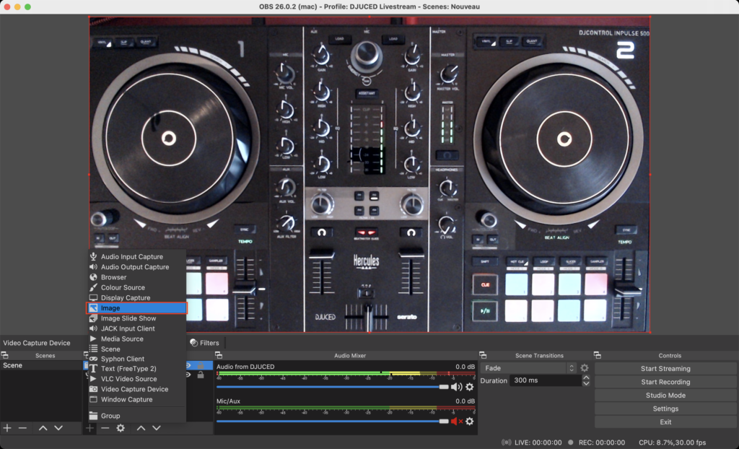Unmute the Mic/Aux red speaker
The image size is (739, 449).
456,421
